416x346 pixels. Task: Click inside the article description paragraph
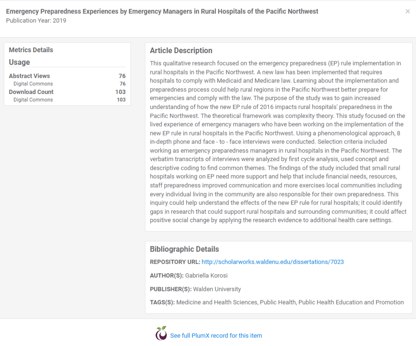[x=278, y=142]
